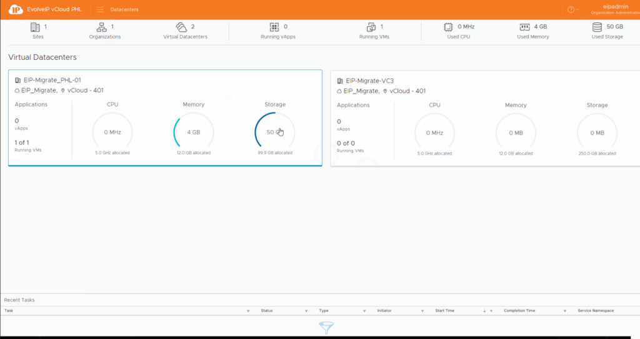The width and height of the screenshot is (640, 339).
Task: Open filter for the Start Time column
Action: [491, 311]
